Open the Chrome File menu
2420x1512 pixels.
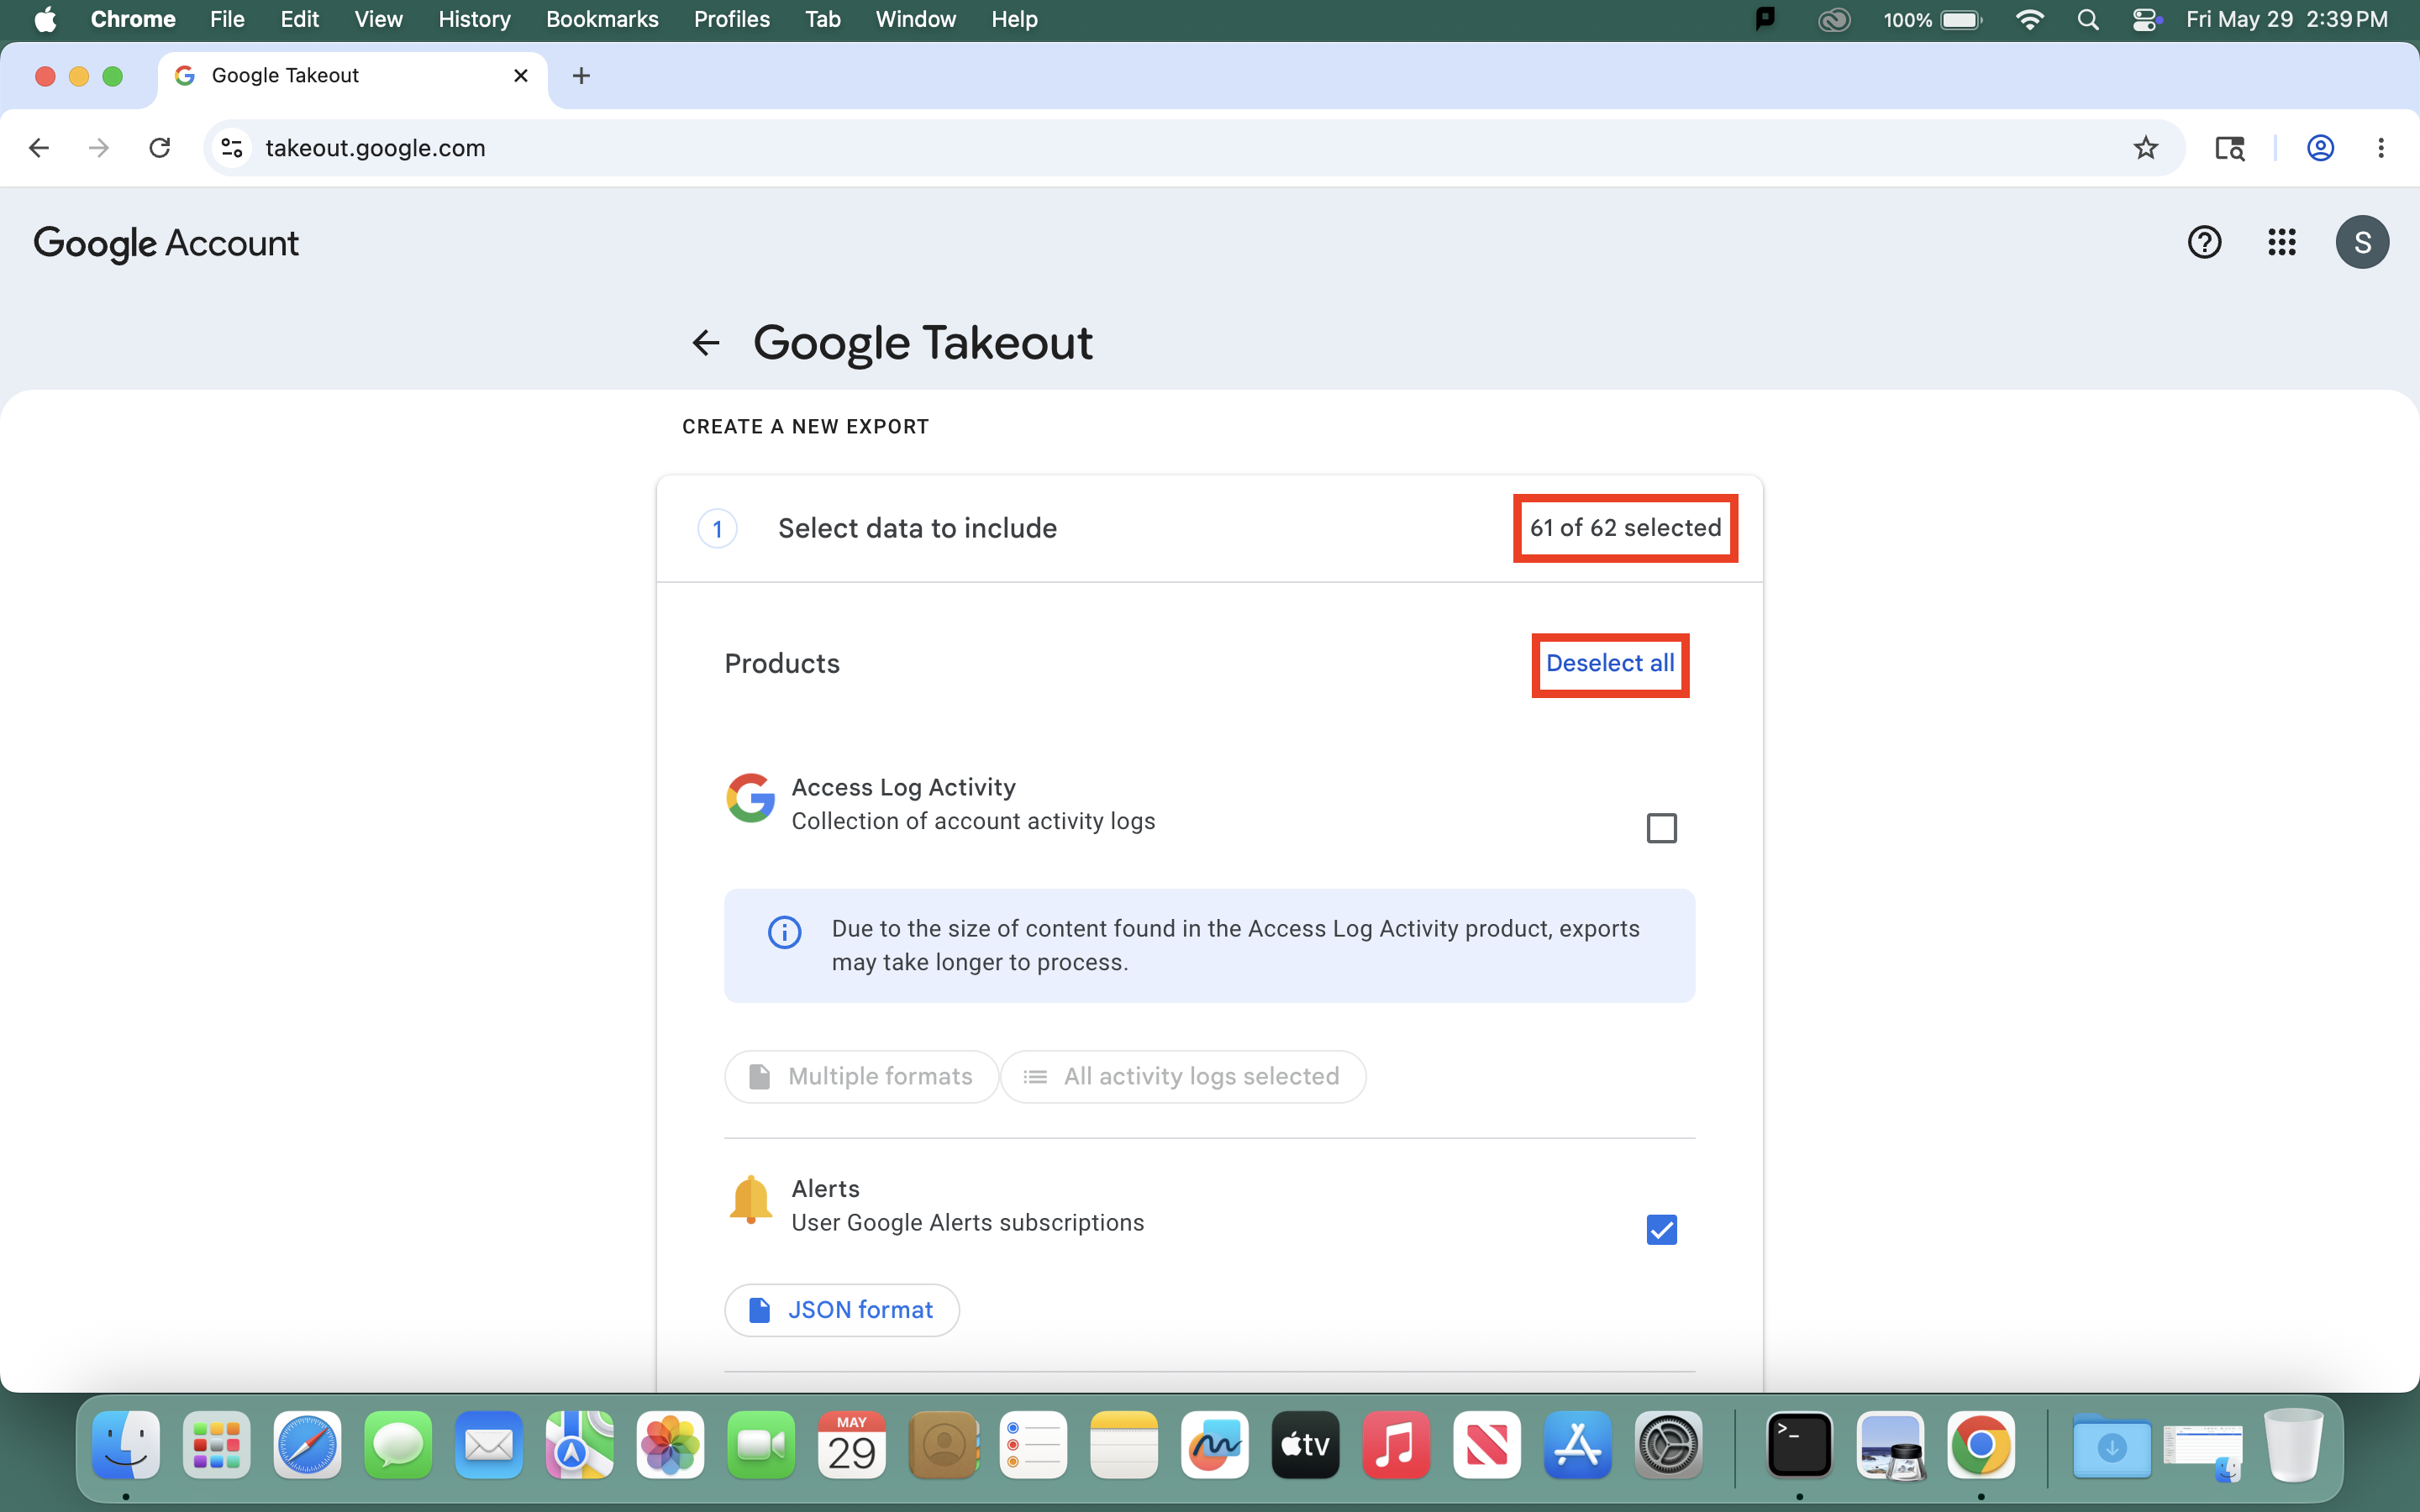point(227,20)
